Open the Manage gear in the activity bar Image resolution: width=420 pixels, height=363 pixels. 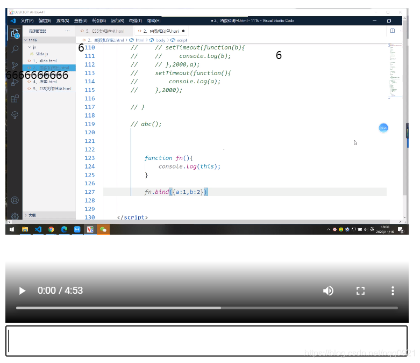pos(15,216)
